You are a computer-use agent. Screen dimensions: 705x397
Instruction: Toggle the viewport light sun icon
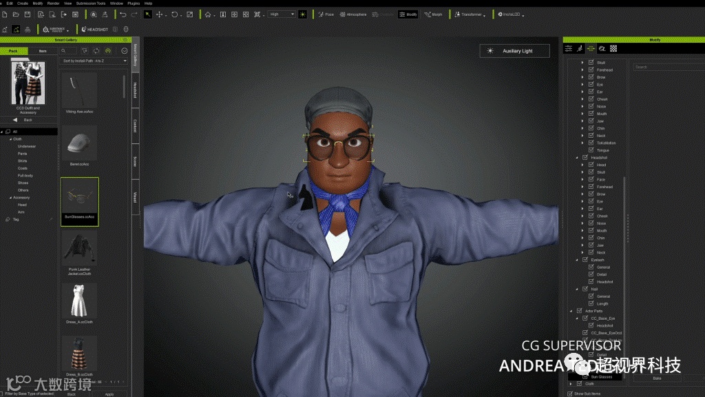(303, 14)
